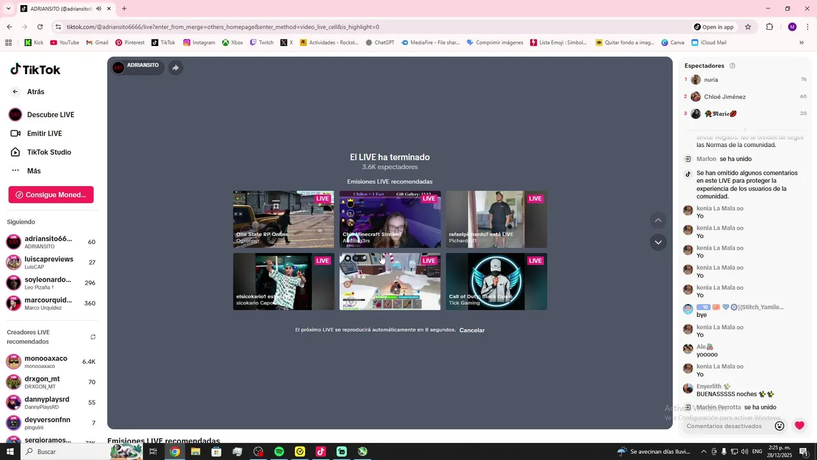Open luiscapreviews in the Siguiendo list
Screen dimensions: 817x460
coord(51,263)
